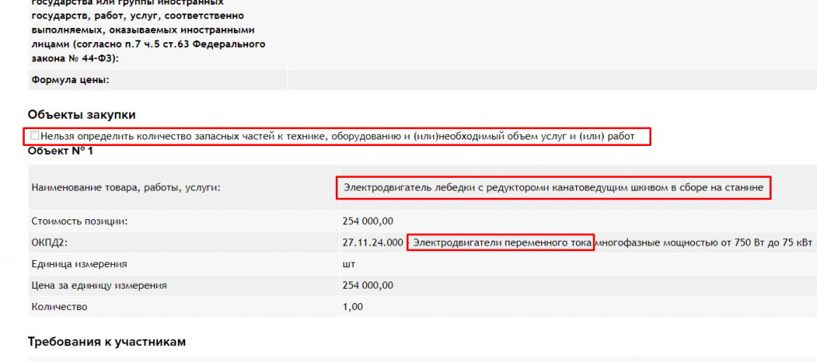The width and height of the screenshot is (817, 362).
Task: Click the 'Объект № 1' heading
Action: [x=61, y=151]
